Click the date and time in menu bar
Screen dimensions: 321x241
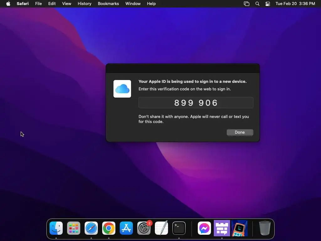[x=295, y=4]
